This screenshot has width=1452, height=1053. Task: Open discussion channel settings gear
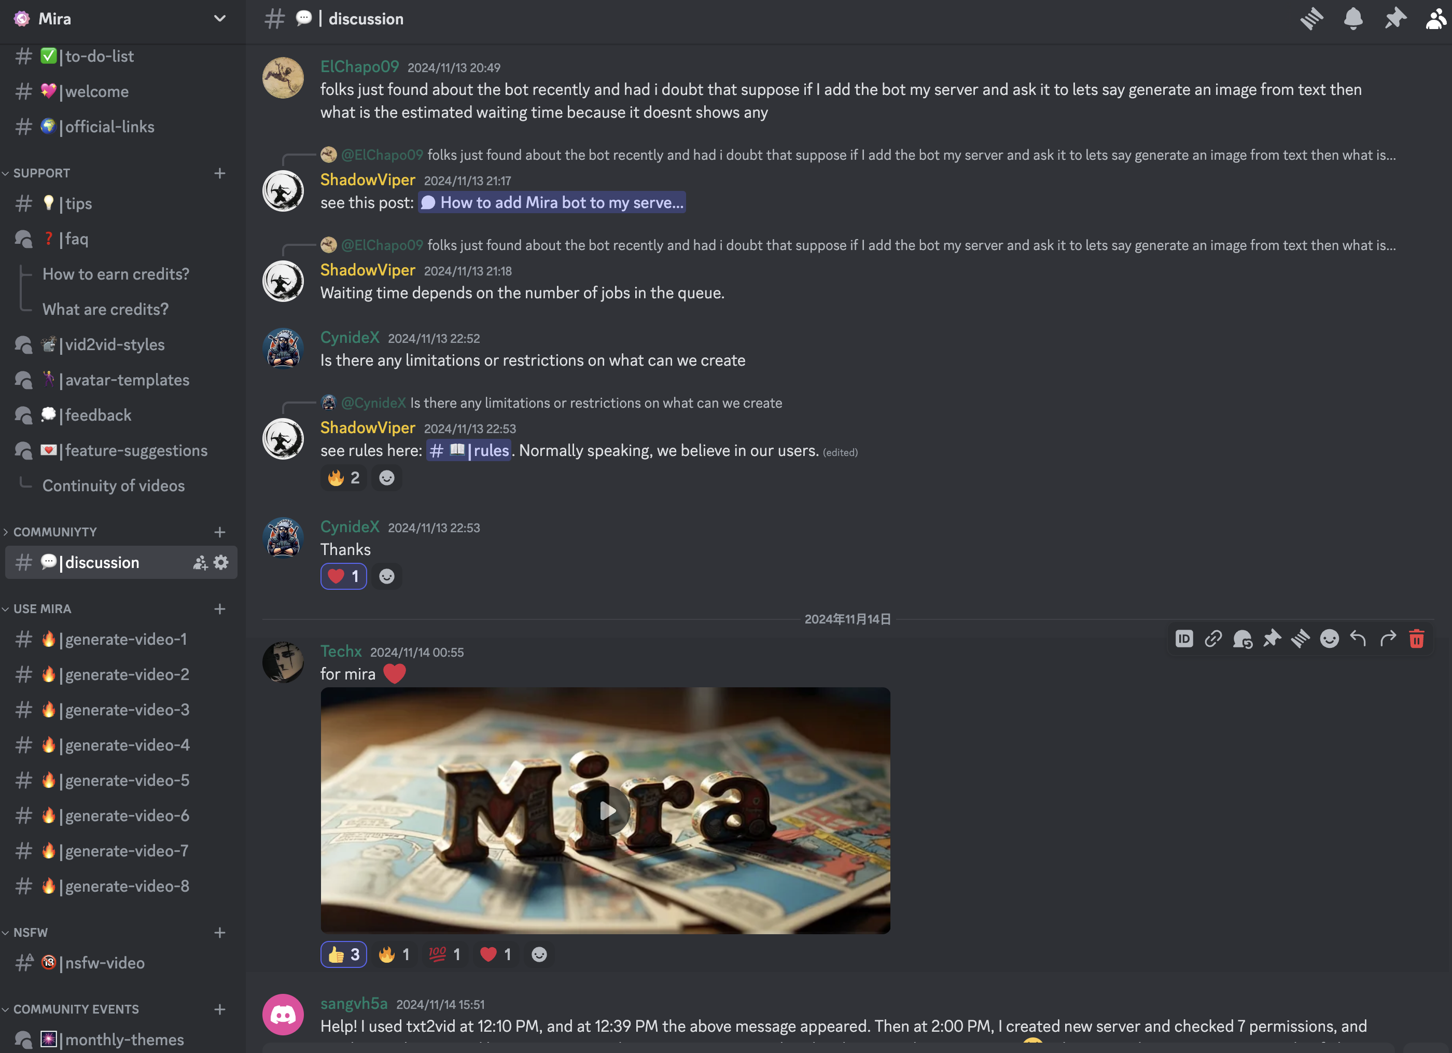221,562
